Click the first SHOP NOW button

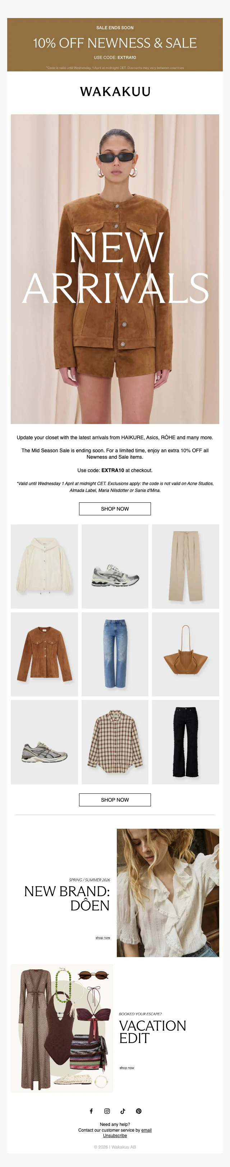tap(115, 509)
